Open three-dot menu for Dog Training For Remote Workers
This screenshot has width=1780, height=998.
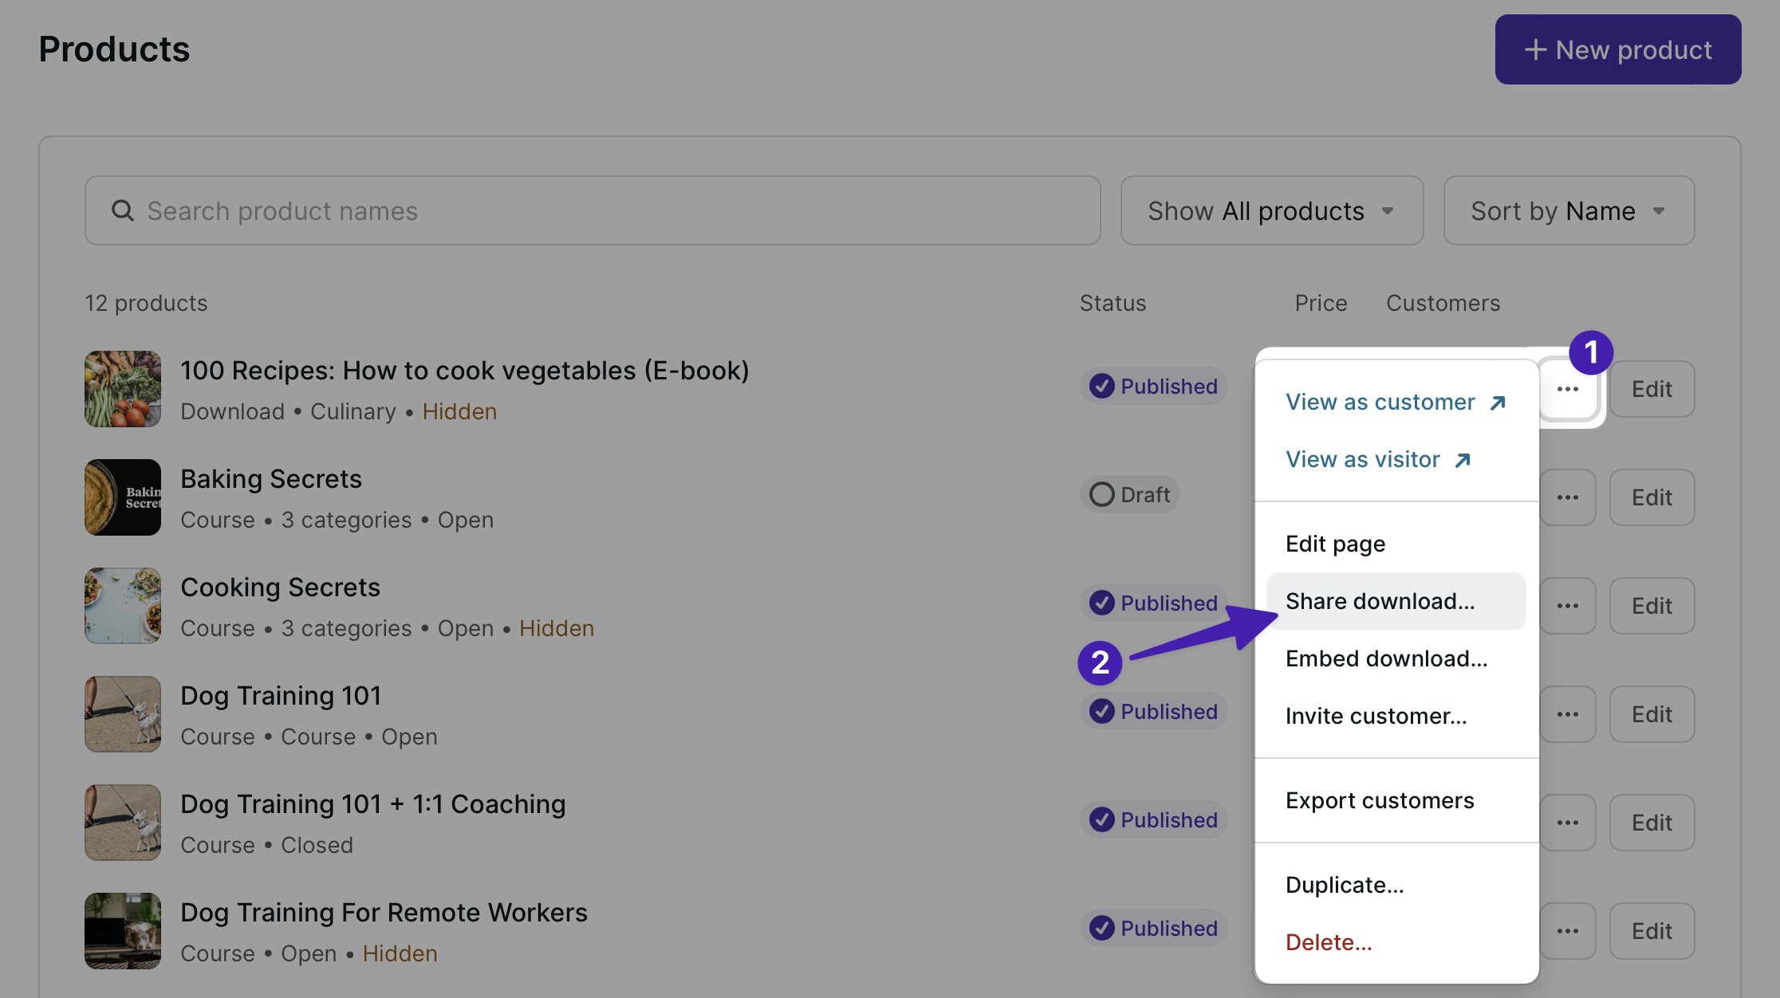[x=1567, y=931]
